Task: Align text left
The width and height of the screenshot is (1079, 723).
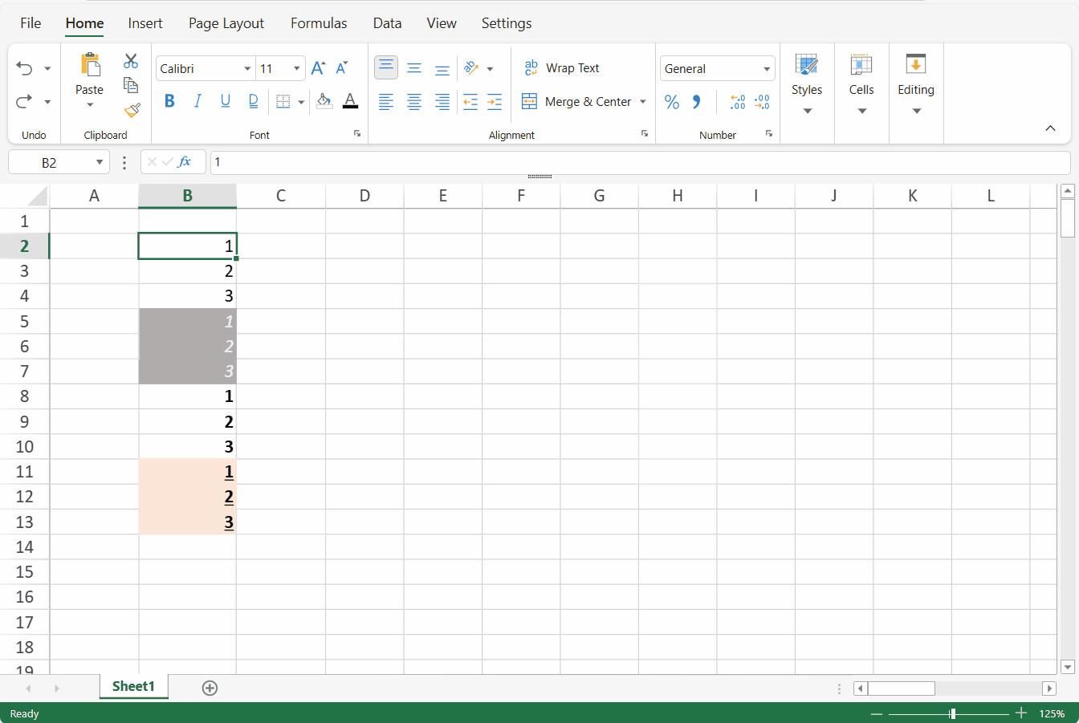Action: point(386,102)
